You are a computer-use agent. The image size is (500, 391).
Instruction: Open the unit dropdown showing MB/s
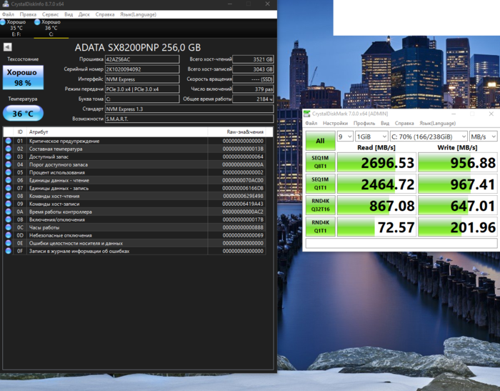[x=483, y=137]
